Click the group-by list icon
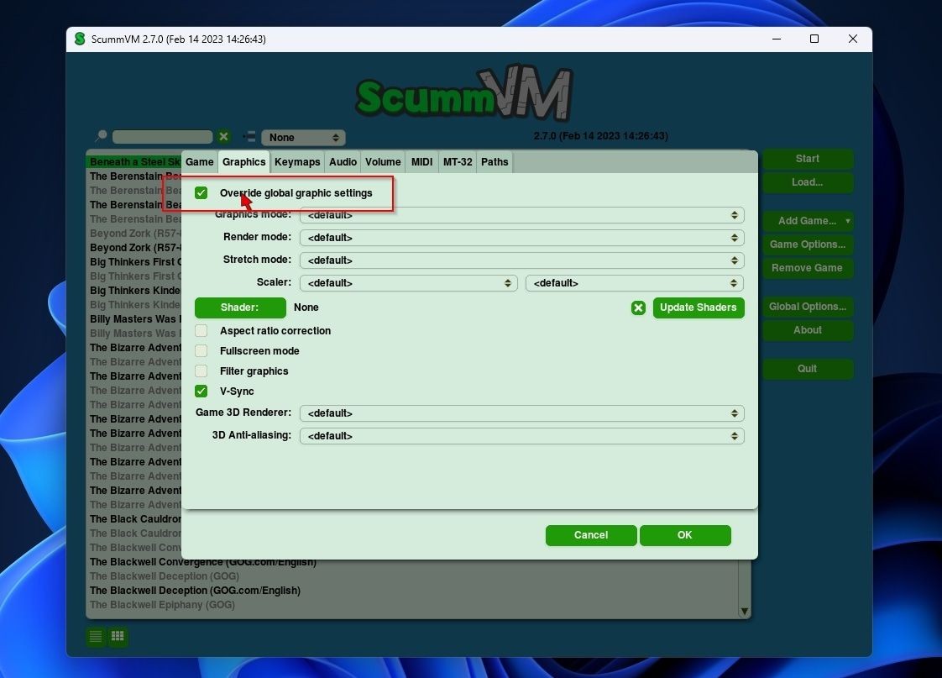Screen dimensions: 942x678 pyautogui.click(x=249, y=137)
